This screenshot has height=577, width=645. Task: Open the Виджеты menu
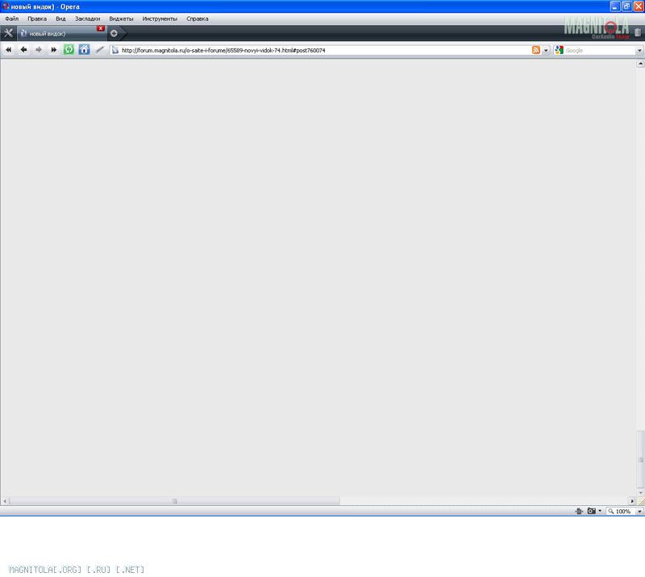click(122, 19)
